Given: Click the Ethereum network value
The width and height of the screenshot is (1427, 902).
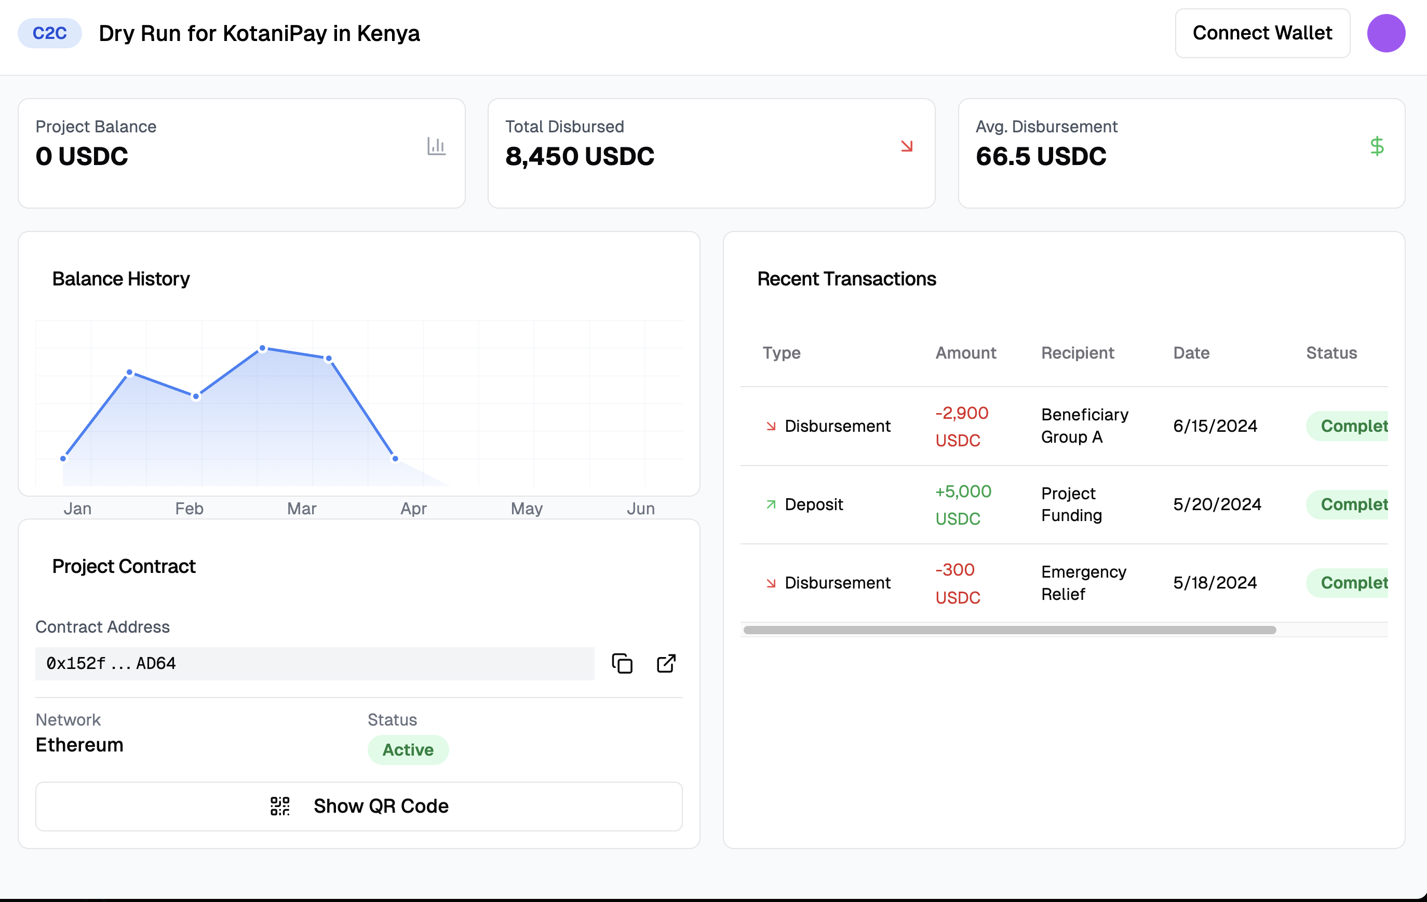Looking at the screenshot, I should [x=79, y=745].
